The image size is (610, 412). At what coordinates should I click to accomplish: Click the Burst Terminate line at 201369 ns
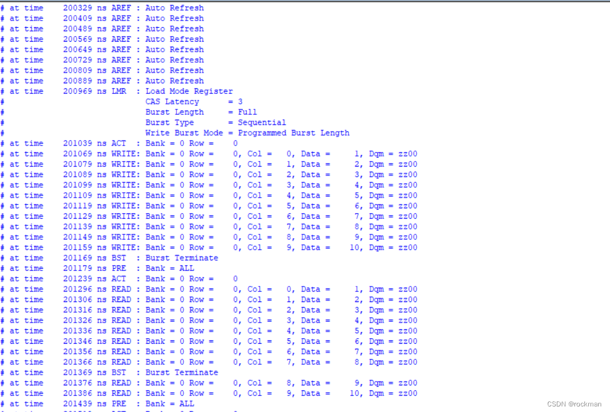[109, 373]
